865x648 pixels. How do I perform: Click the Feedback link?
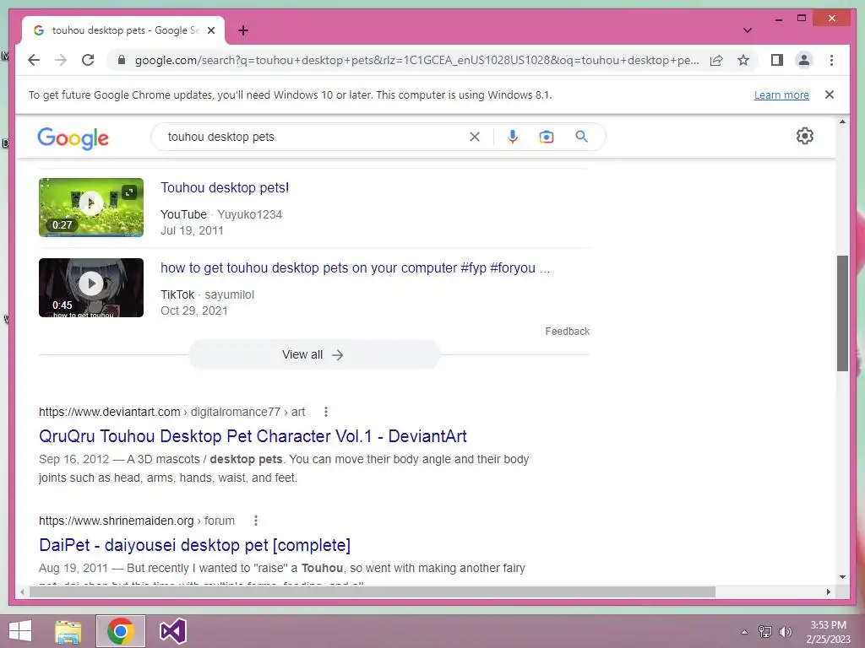click(x=567, y=331)
